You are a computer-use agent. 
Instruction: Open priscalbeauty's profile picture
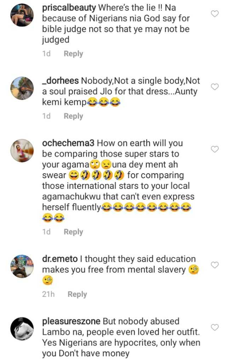pyautogui.click(x=22, y=15)
